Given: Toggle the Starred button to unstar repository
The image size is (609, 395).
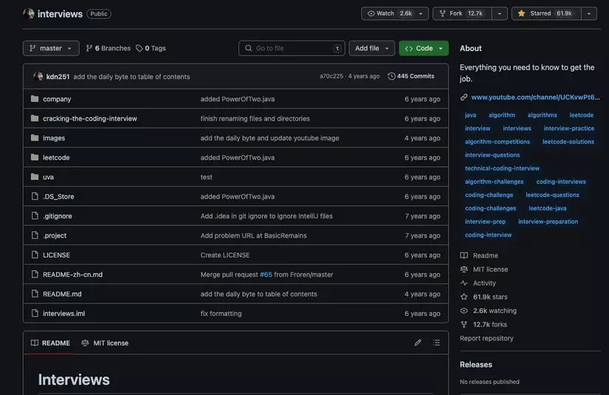Looking at the screenshot, I should pyautogui.click(x=547, y=13).
